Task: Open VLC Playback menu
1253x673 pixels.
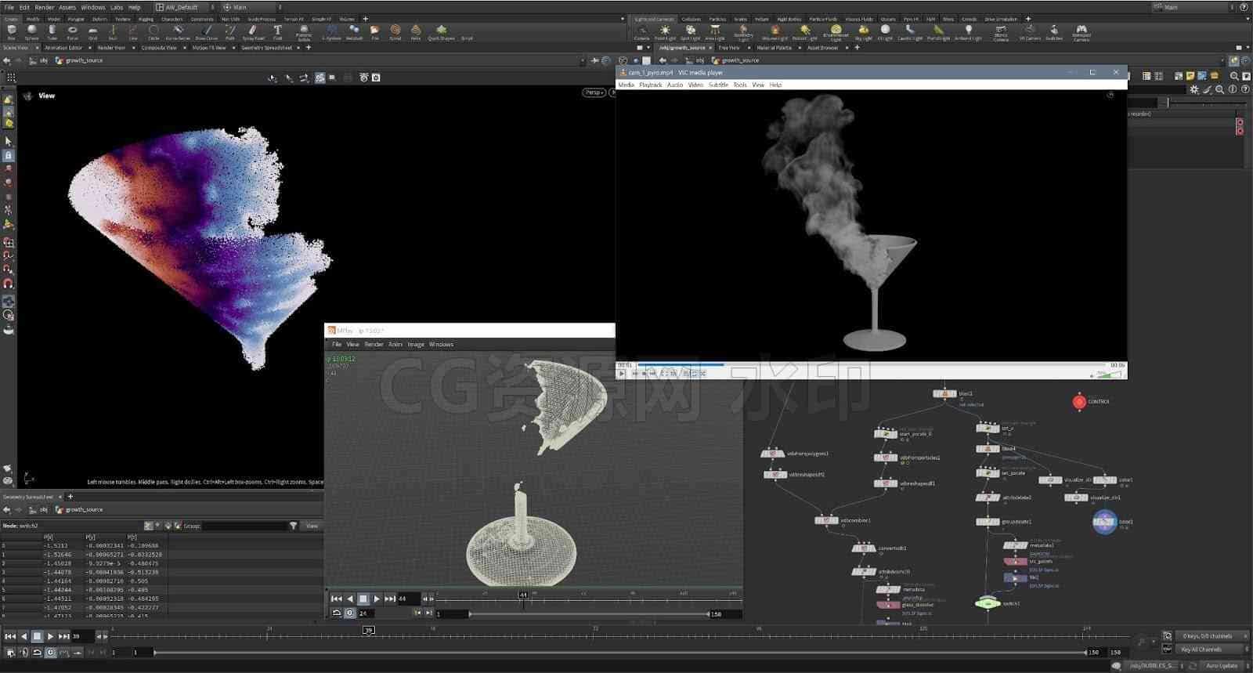Action: point(650,85)
